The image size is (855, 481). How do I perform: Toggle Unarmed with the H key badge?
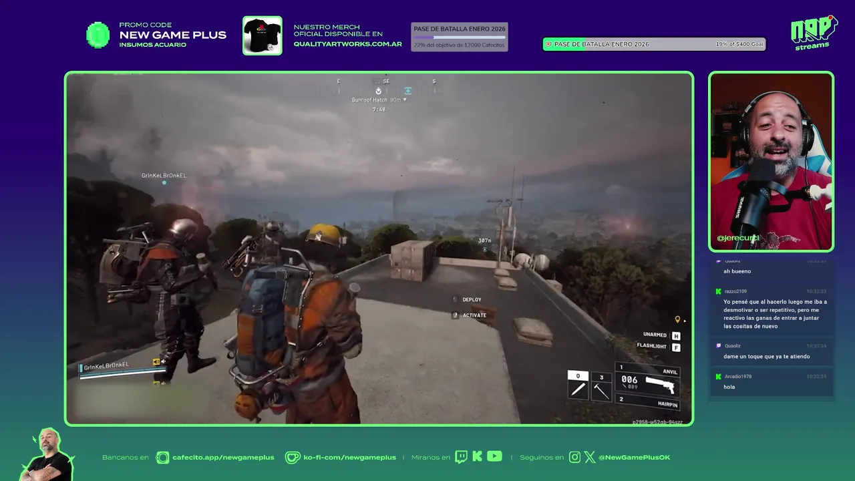[x=676, y=335]
